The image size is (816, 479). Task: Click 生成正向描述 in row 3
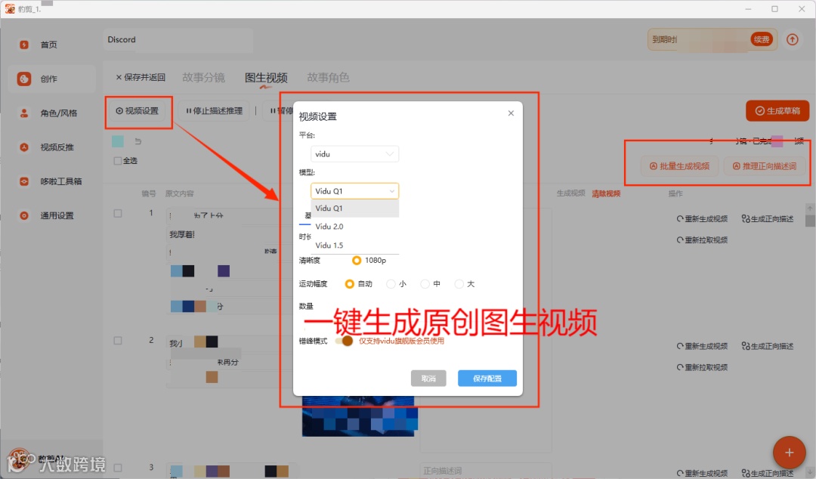768,473
